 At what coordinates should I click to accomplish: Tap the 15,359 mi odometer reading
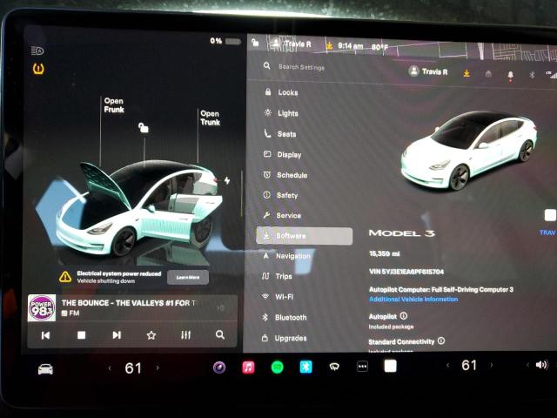tap(385, 253)
